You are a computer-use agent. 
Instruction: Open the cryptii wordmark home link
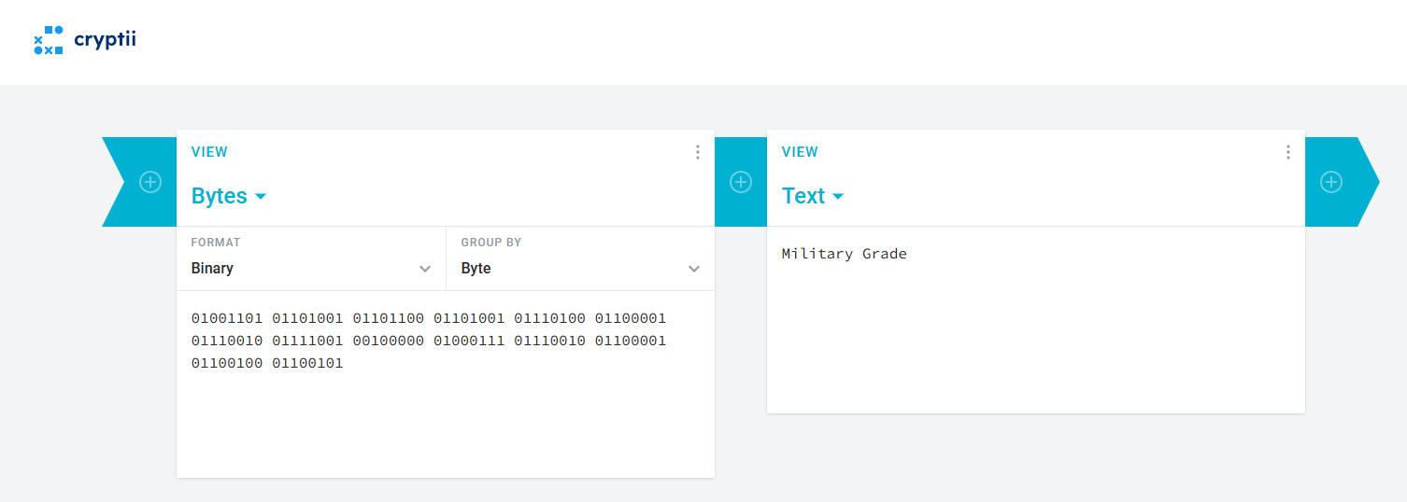click(x=105, y=40)
